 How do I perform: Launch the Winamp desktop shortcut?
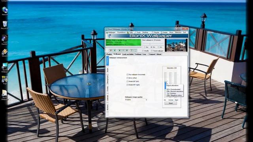pyautogui.click(x=5, y=52)
